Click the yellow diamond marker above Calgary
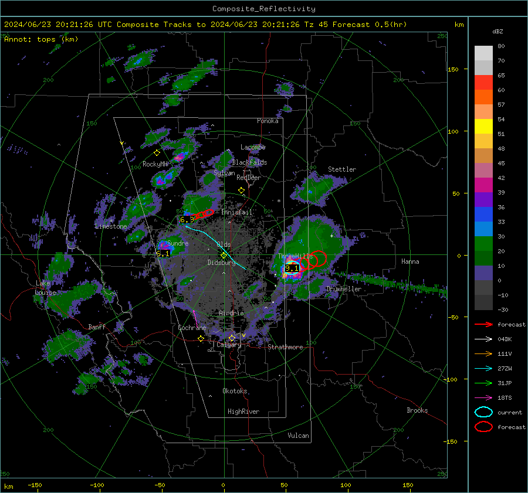 232,338
